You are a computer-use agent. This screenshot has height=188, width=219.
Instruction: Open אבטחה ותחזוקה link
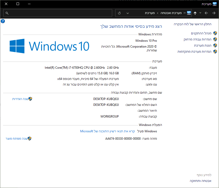click(200, 181)
